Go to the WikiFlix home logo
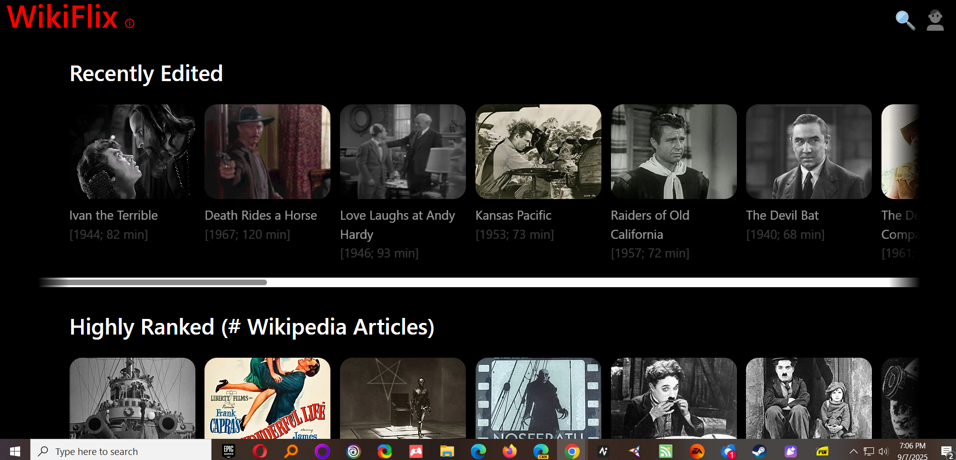Image resolution: width=956 pixels, height=460 pixels. 62,17
